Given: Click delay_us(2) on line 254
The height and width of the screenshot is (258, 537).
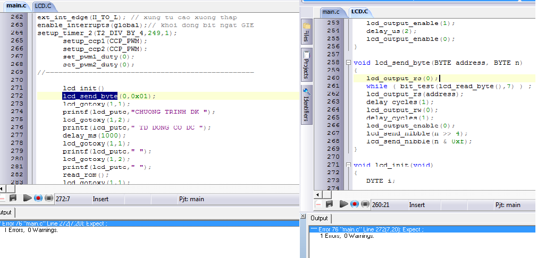Looking at the screenshot, I should [x=391, y=31].
